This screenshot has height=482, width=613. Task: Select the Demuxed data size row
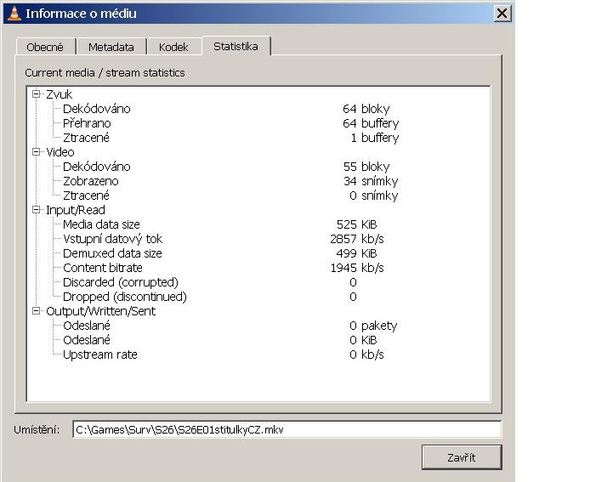point(111,253)
